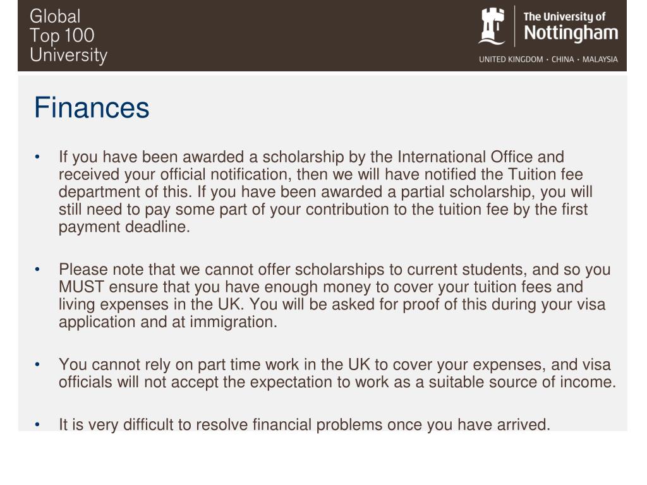Click 'The University of Nottingham' wordmark
Screen dimensions: 647x485
coord(571,27)
